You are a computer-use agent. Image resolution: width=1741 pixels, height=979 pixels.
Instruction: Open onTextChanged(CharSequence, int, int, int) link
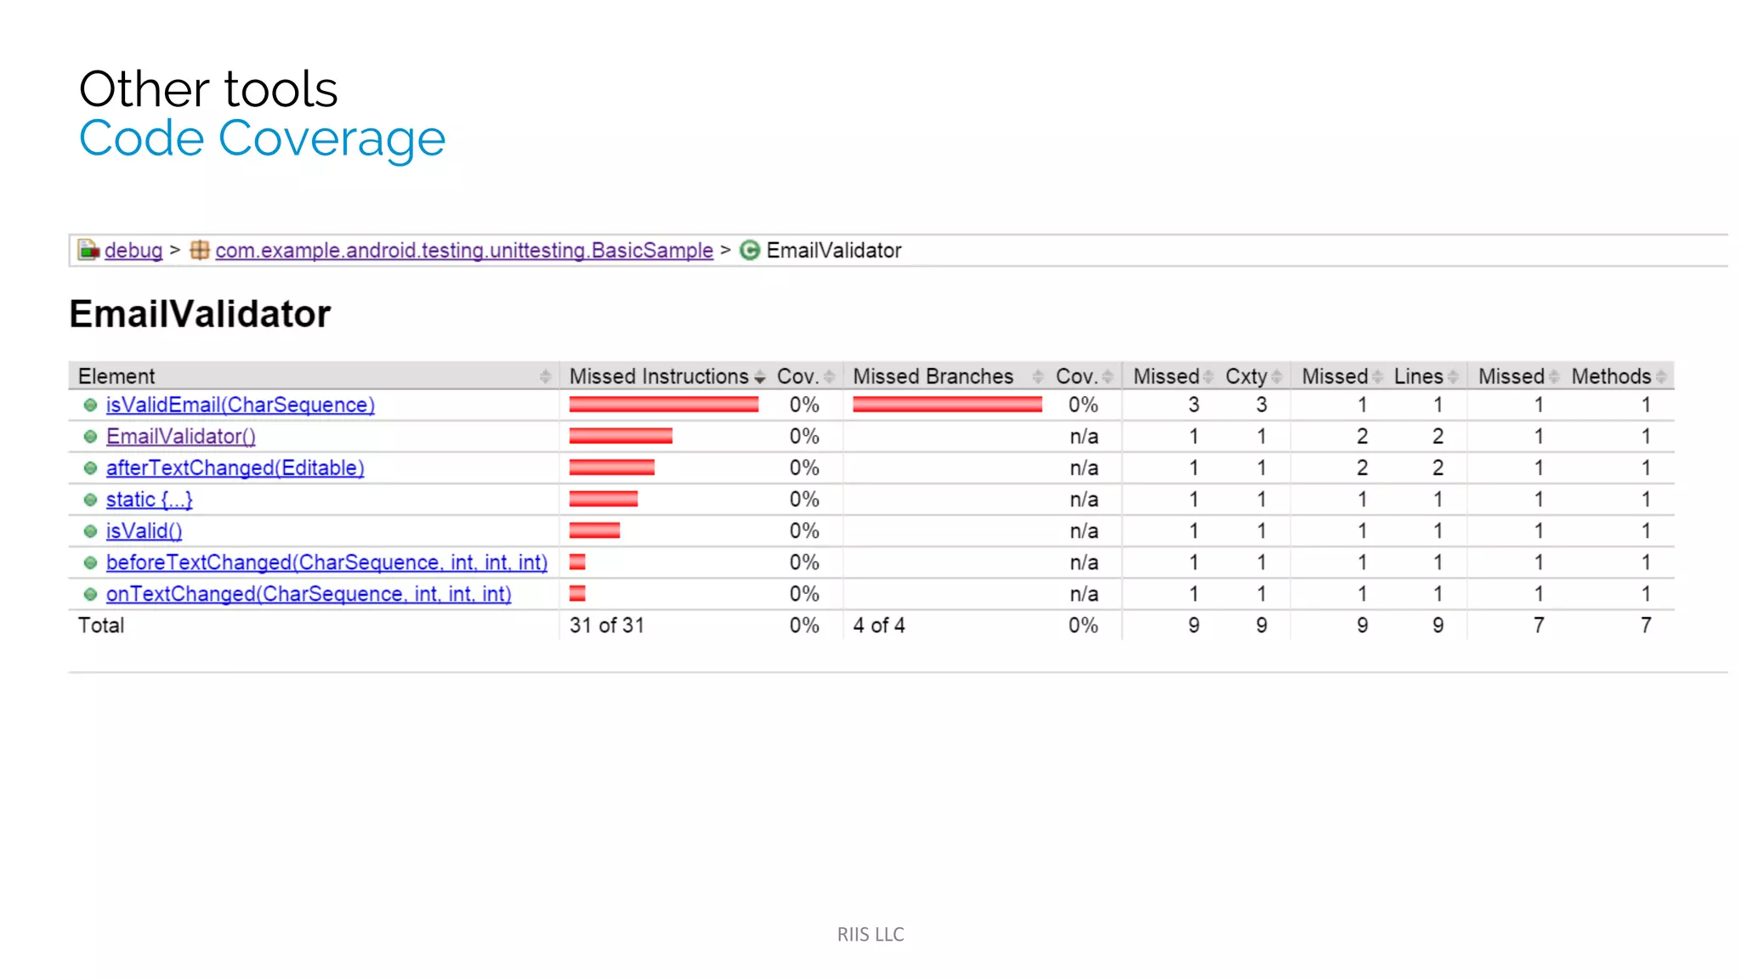[309, 594]
